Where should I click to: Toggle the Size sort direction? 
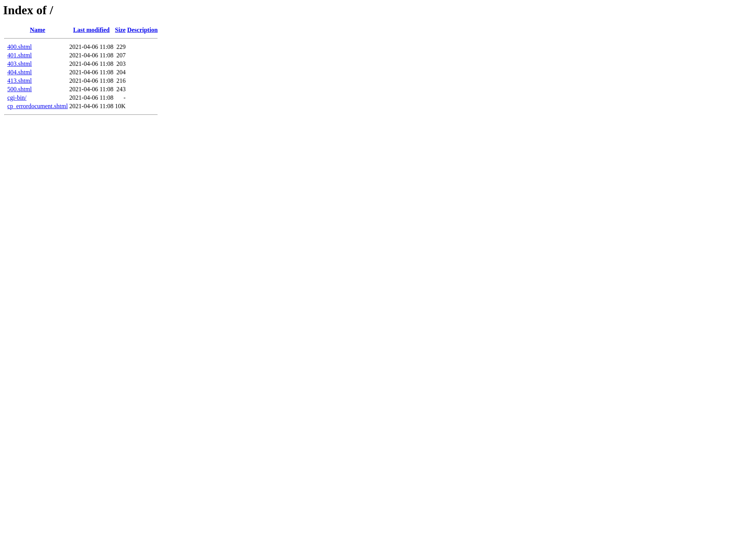point(120,30)
